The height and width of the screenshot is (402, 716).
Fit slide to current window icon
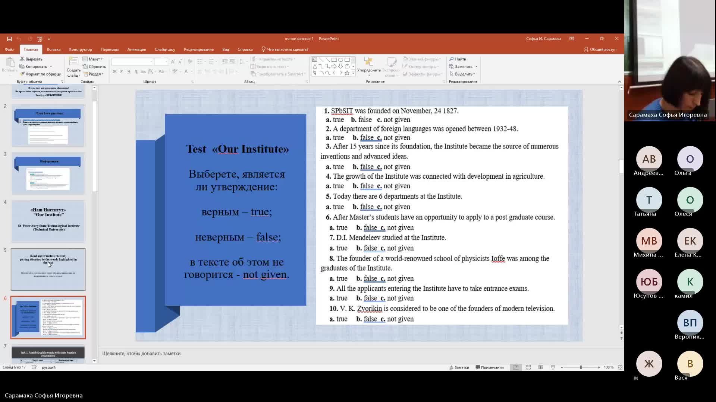tap(620, 367)
